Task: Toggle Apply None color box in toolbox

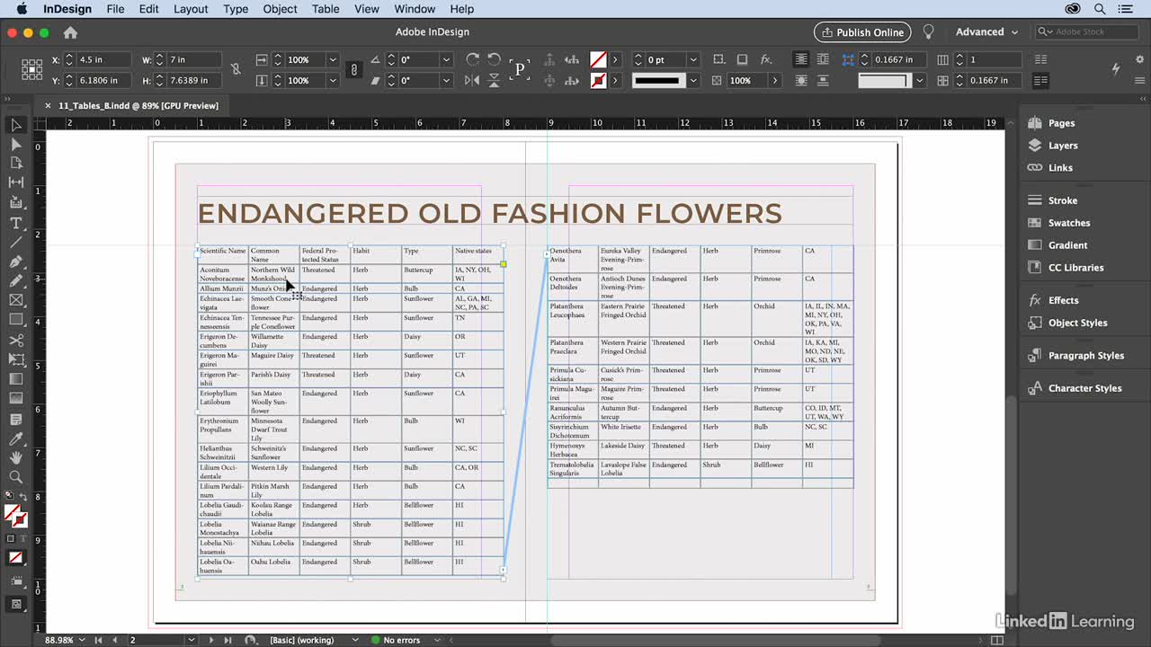Action: click(15, 557)
